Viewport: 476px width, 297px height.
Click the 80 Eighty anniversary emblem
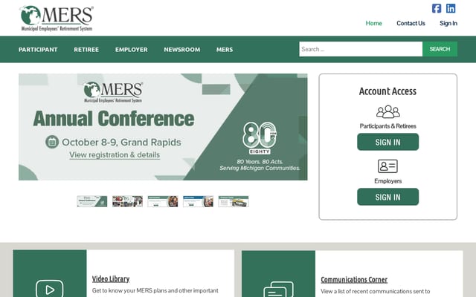(260, 138)
